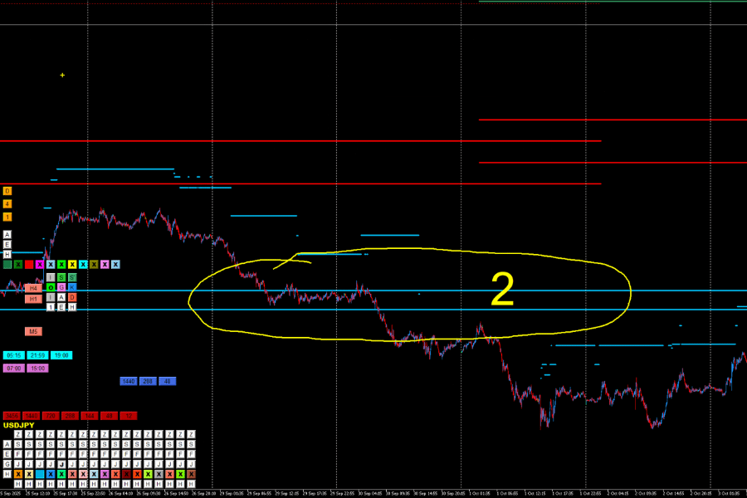The height and width of the screenshot is (498, 747).
Task: Click the cyan 05:15 time button
Action: click(14, 355)
